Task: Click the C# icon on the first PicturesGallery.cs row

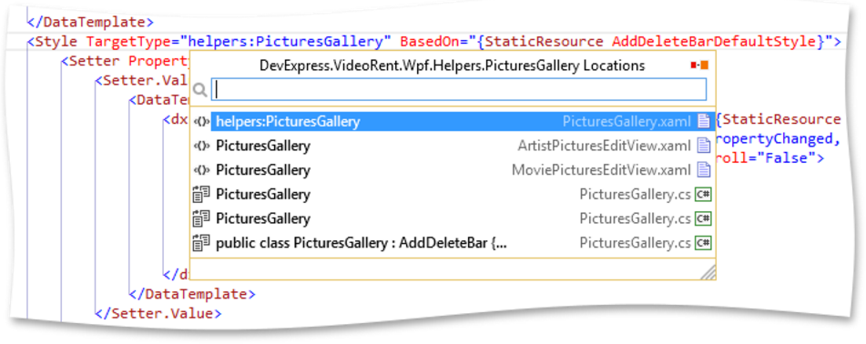Action: 703,195
